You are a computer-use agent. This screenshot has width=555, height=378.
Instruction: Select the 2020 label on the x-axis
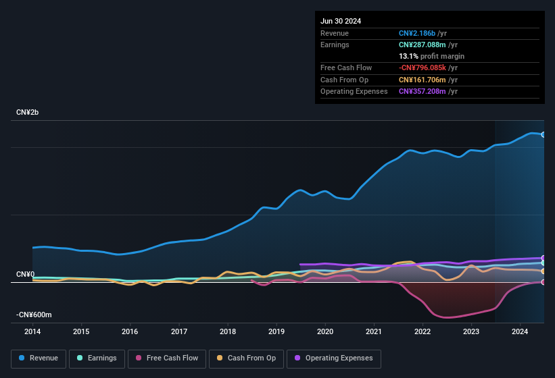(325, 331)
